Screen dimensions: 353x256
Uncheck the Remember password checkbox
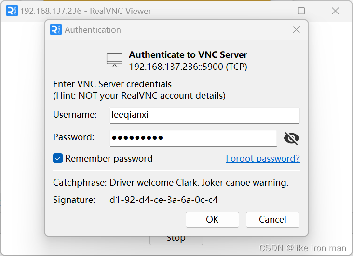58,158
